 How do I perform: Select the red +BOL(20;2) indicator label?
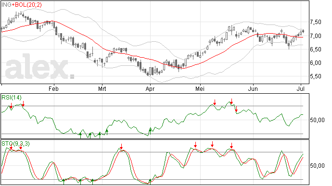(26, 5)
